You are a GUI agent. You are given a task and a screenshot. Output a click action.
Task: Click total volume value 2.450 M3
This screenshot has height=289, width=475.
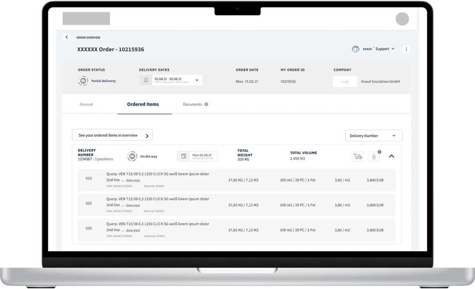tap(298, 159)
